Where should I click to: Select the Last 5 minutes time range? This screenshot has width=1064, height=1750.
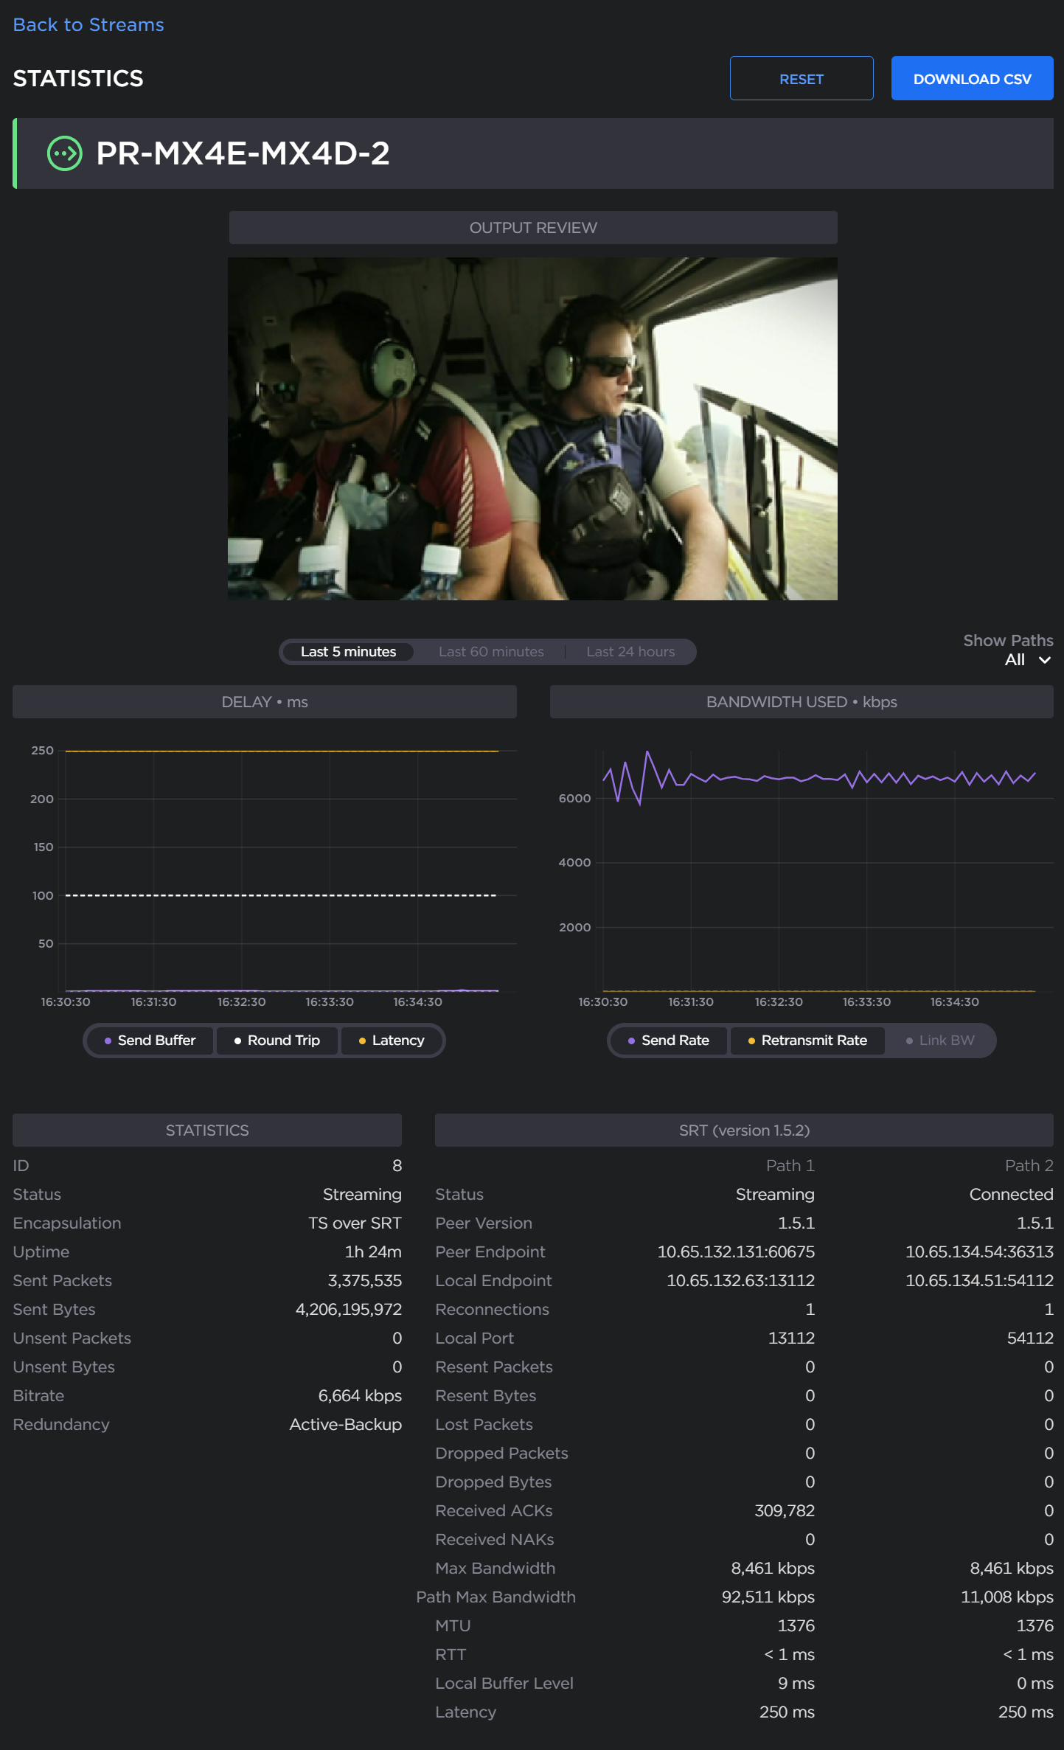click(348, 652)
